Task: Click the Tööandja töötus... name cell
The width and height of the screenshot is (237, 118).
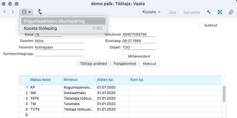Action: [79, 98]
